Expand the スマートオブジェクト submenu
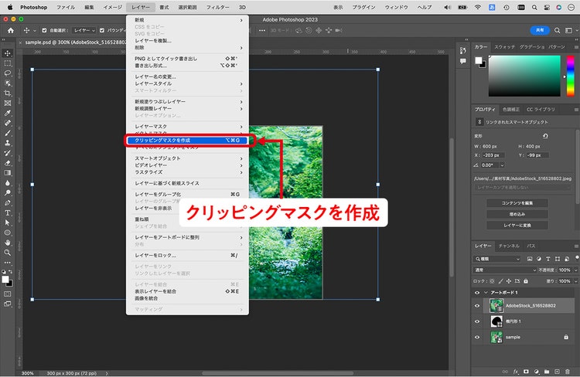580x377 pixels. click(x=188, y=158)
